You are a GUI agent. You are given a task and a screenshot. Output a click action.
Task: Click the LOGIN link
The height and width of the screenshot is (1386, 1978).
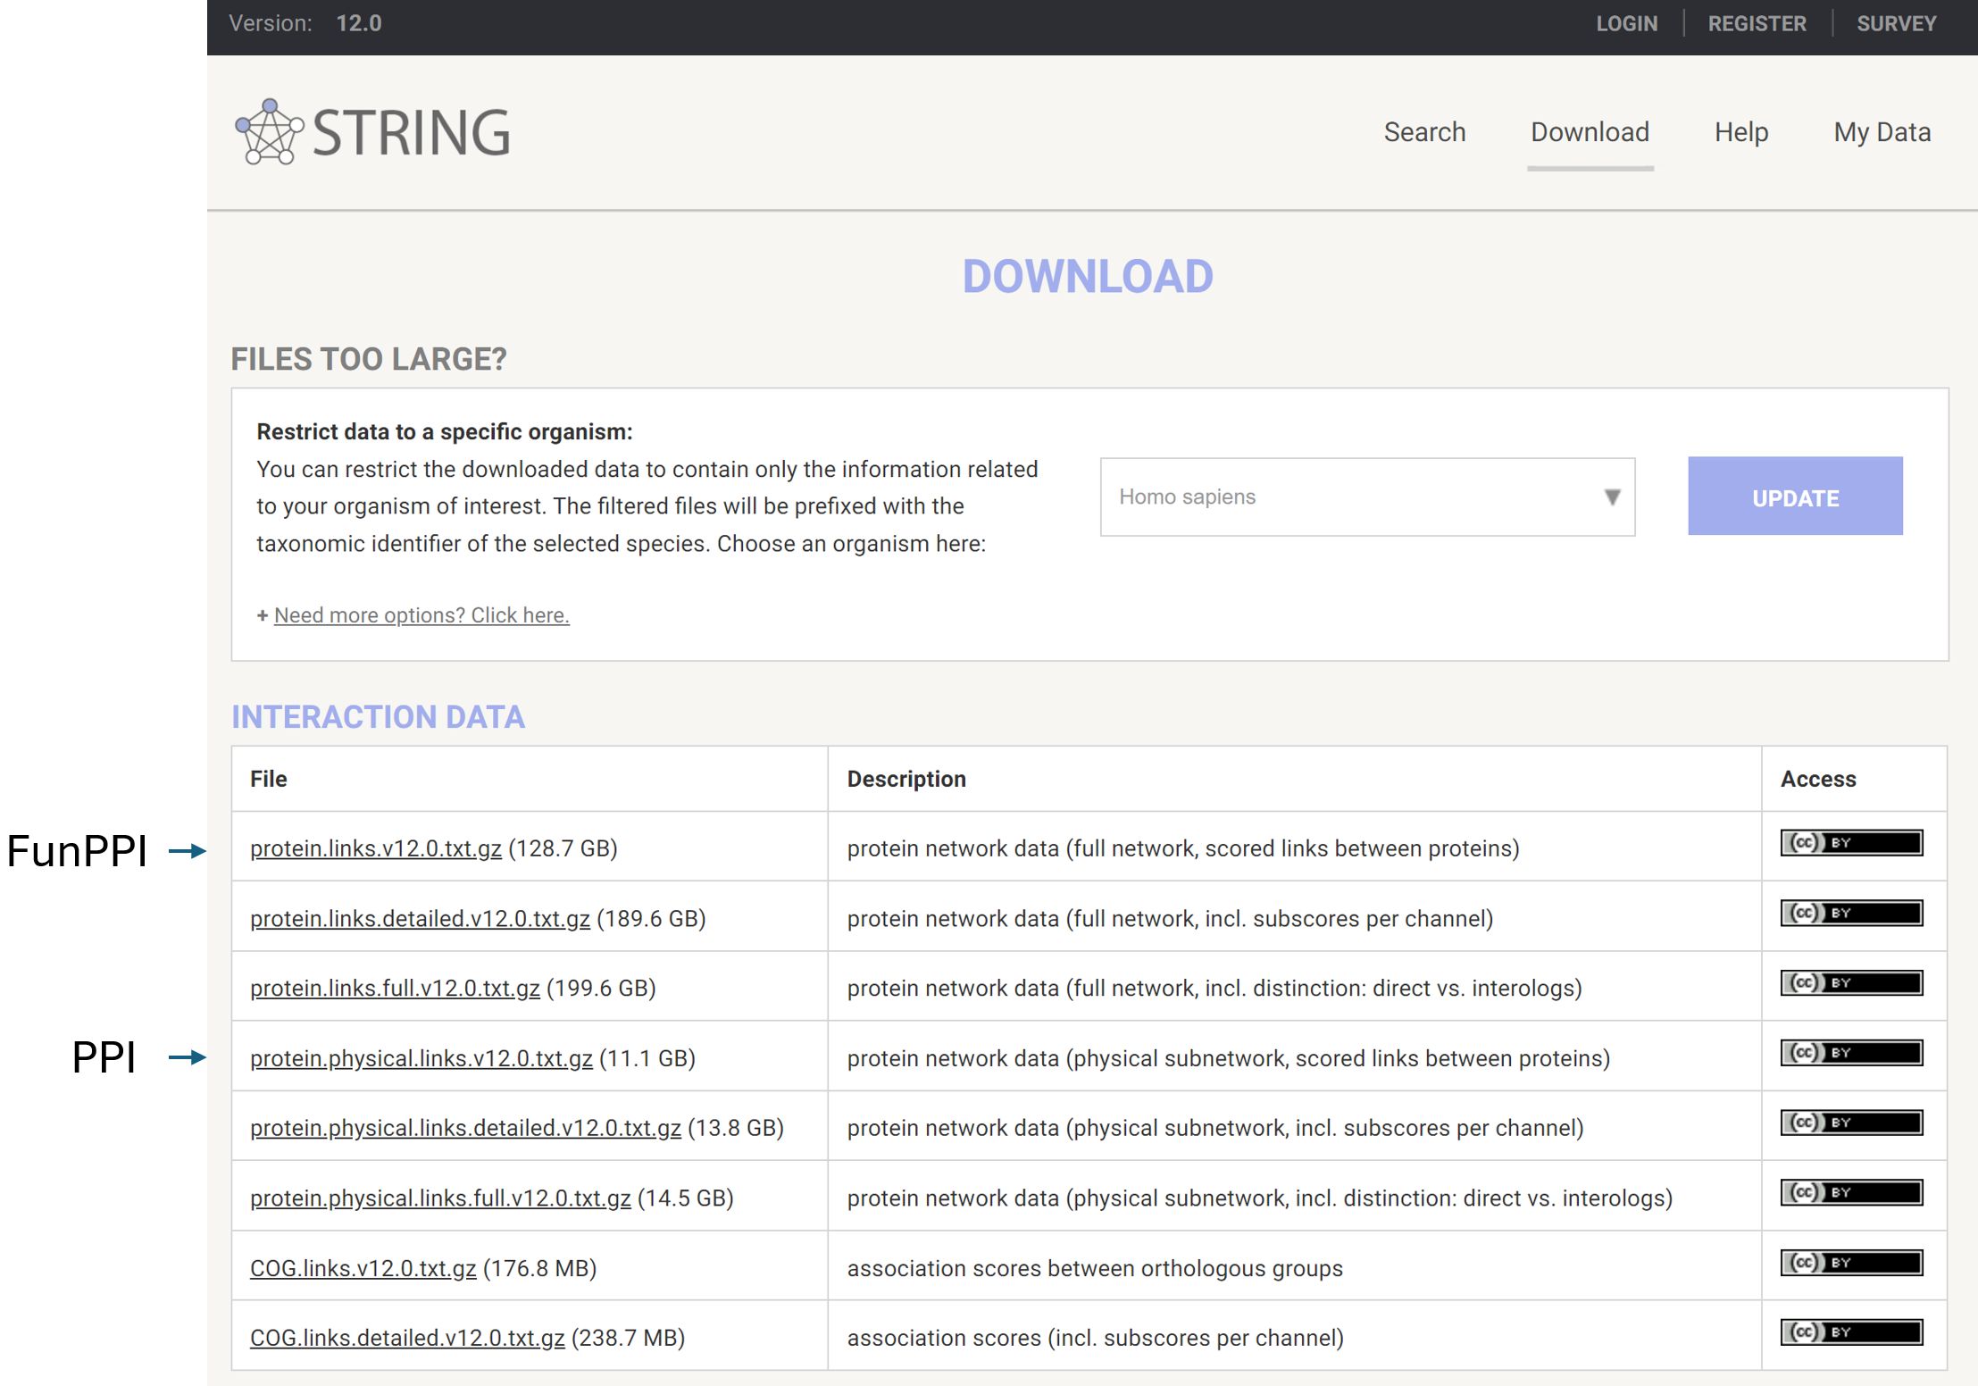(x=1626, y=24)
